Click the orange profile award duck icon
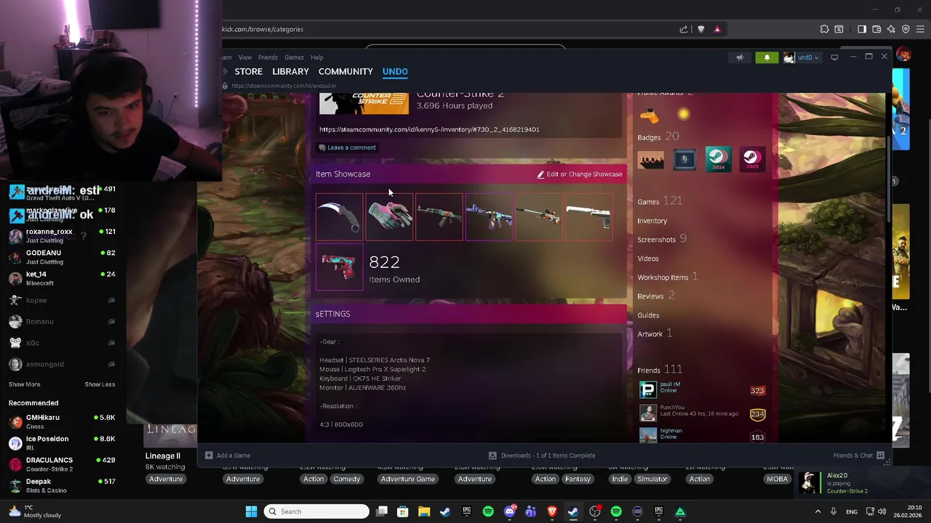The image size is (931, 523). [650, 115]
